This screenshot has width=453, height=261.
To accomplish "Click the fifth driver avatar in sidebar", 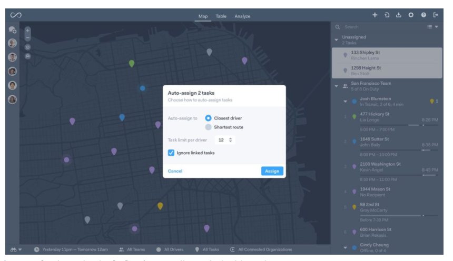I will pos(13,99).
